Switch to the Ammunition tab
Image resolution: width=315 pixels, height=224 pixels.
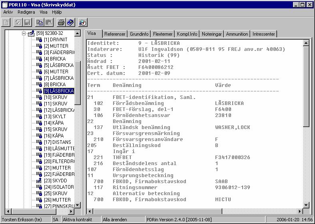tap(237, 34)
